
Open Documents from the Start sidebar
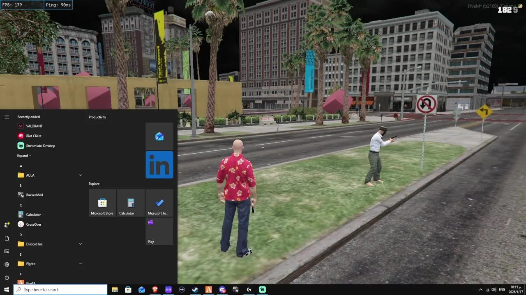point(7,238)
